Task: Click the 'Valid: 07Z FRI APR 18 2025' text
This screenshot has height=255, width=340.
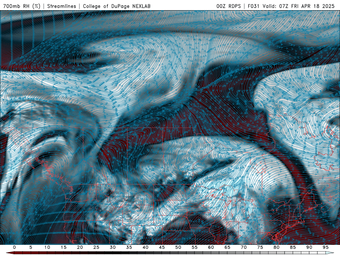Action: click(x=299, y=6)
